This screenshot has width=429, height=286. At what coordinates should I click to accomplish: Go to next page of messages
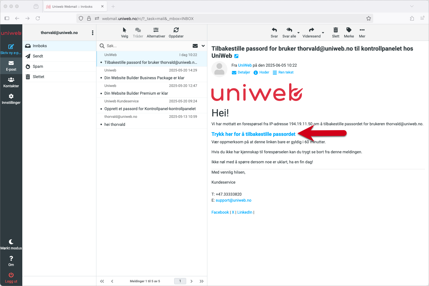point(192,281)
